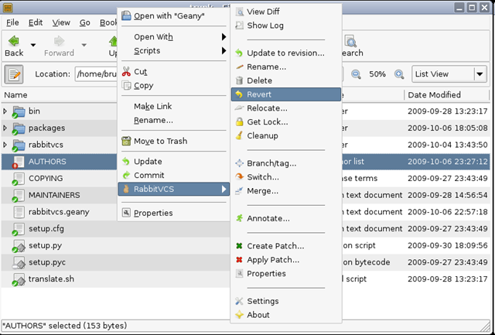This screenshot has width=495, height=335.
Task: Expand the bin folder tree arrow
Action: click(5, 111)
